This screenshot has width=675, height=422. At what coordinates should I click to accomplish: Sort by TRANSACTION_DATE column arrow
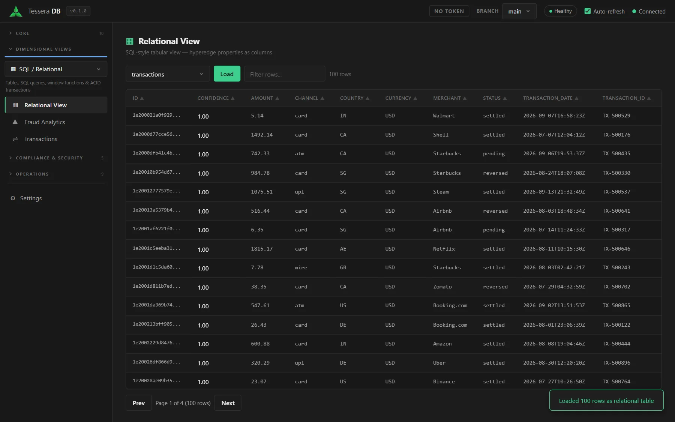pyautogui.click(x=576, y=98)
